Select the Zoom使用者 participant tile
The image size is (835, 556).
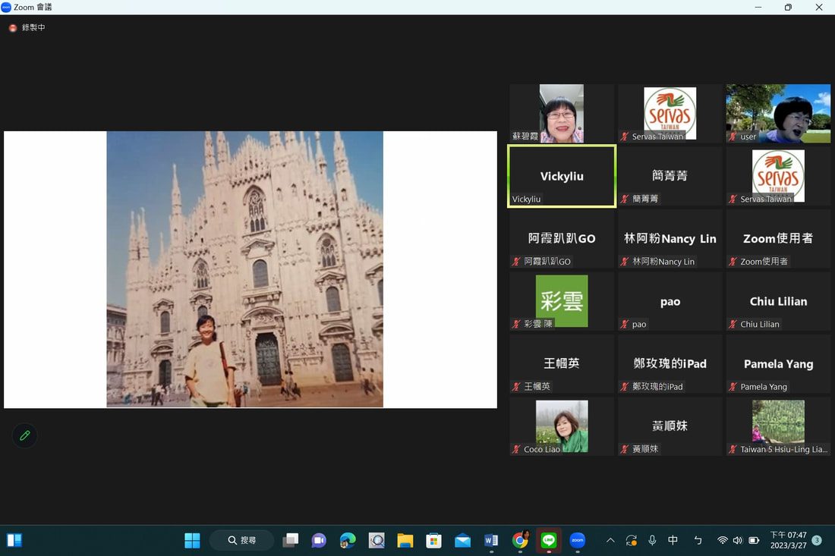click(778, 239)
